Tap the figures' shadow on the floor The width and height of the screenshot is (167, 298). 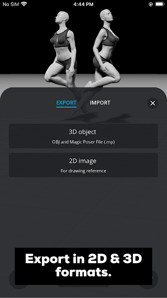98,117
